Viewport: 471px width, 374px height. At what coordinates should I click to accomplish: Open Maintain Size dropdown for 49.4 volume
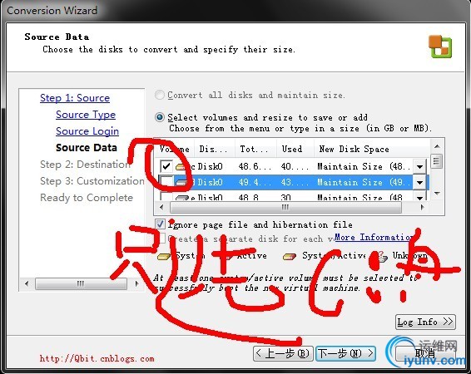click(419, 182)
